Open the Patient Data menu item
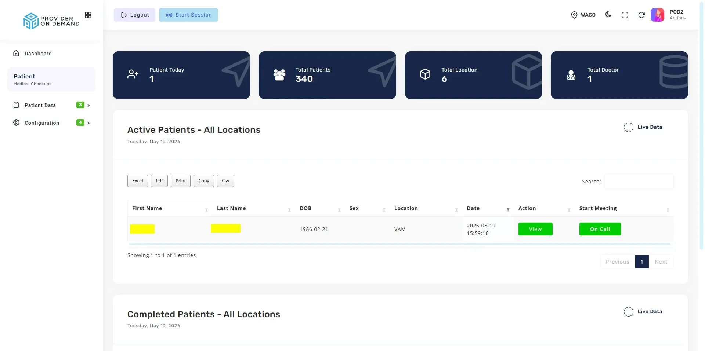Image resolution: width=705 pixels, height=351 pixels. click(x=51, y=105)
